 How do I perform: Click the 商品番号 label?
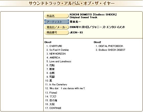(57, 32)
